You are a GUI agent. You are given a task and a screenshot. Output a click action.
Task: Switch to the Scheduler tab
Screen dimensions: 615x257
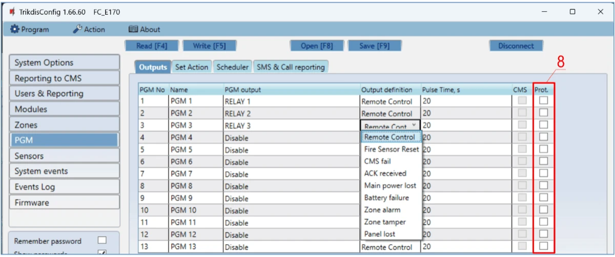click(232, 67)
